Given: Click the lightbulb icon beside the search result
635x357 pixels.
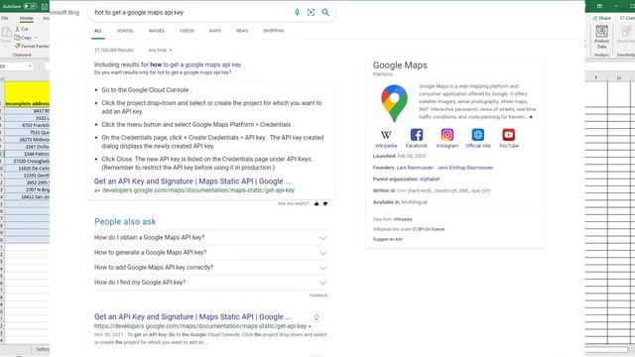Looking at the screenshot, I should (x=317, y=317).
